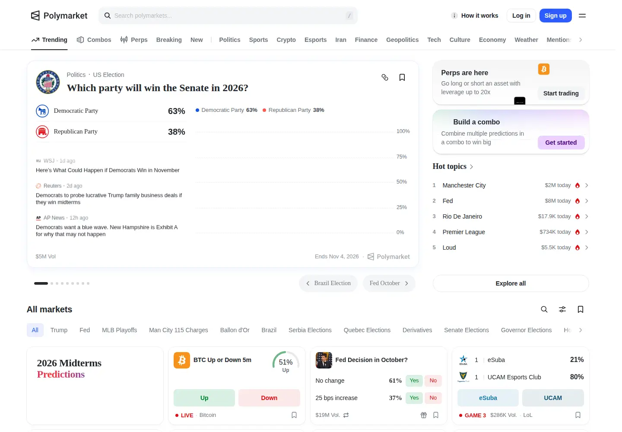Image resolution: width=622 pixels, height=432 pixels.
Task: Click the Senate seal icon
Action: pos(48,82)
